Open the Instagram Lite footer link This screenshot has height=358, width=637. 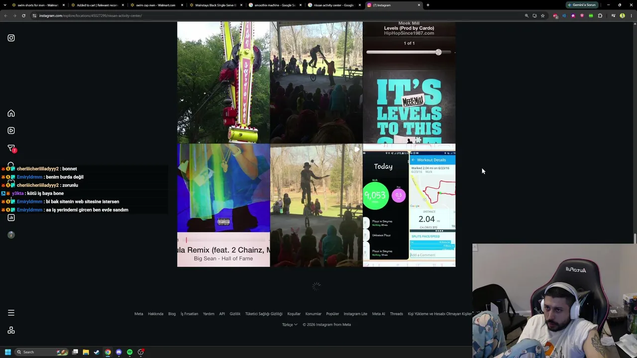(355, 314)
